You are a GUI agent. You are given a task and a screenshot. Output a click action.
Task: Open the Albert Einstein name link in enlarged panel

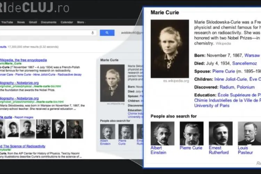pos(158,150)
